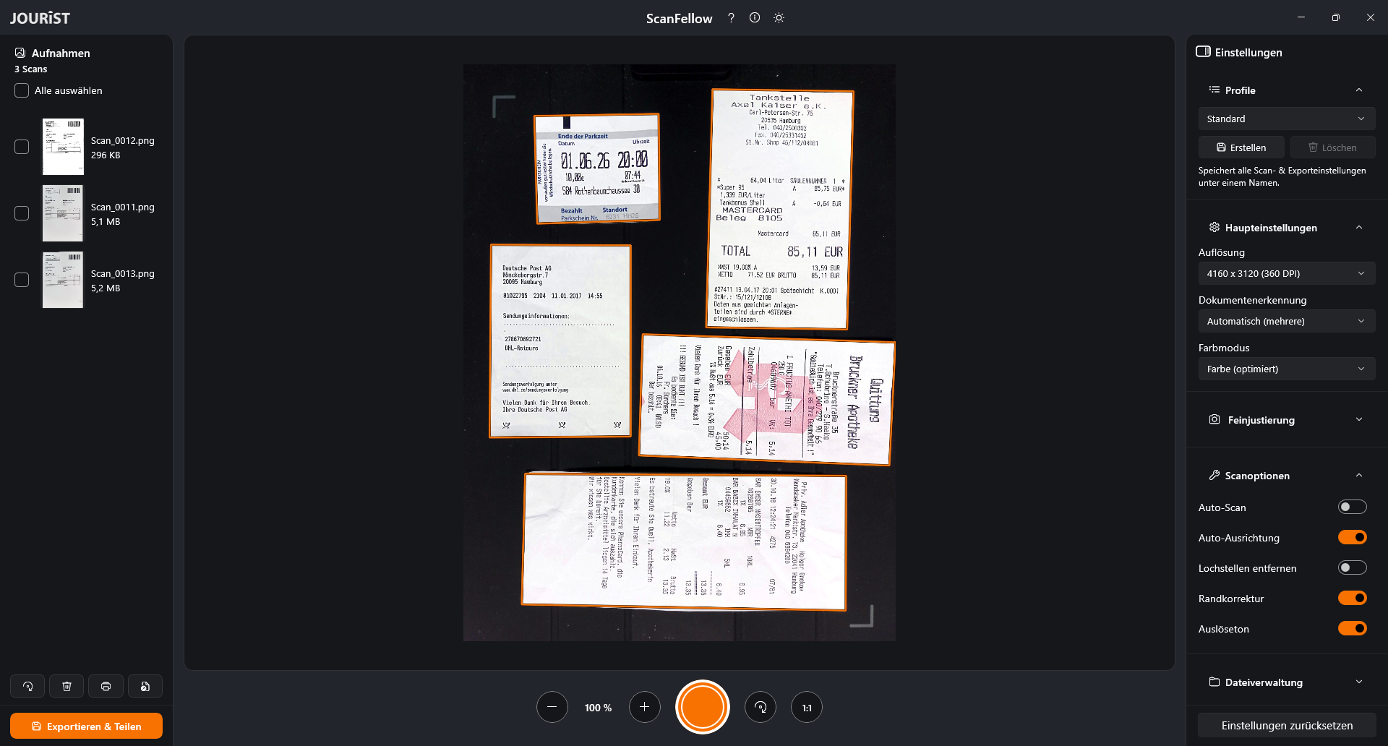Disable the Auto-Ausrichtung switch
1388x746 pixels.
point(1352,538)
